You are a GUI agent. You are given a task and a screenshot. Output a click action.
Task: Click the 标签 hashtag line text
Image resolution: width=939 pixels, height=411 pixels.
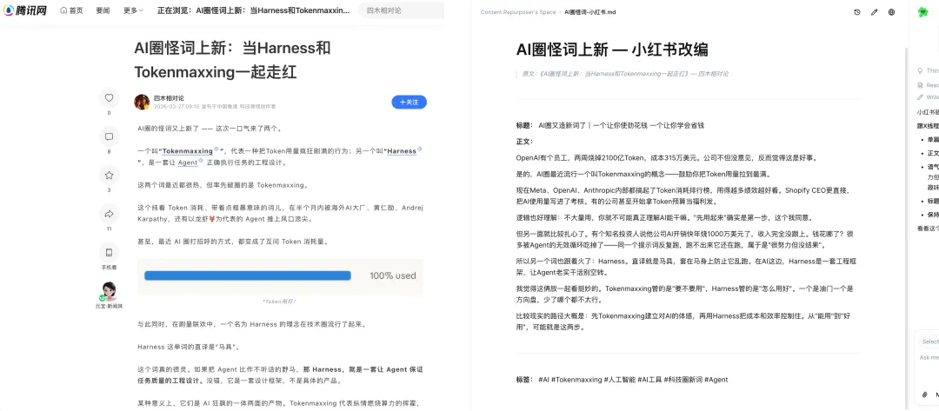(x=623, y=380)
